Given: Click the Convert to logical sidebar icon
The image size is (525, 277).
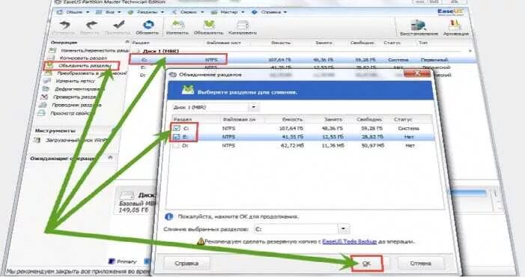Looking at the screenshot, I should (49, 73).
